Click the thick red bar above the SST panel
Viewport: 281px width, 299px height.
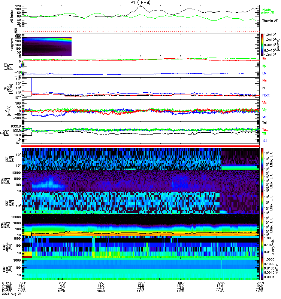[140, 146]
